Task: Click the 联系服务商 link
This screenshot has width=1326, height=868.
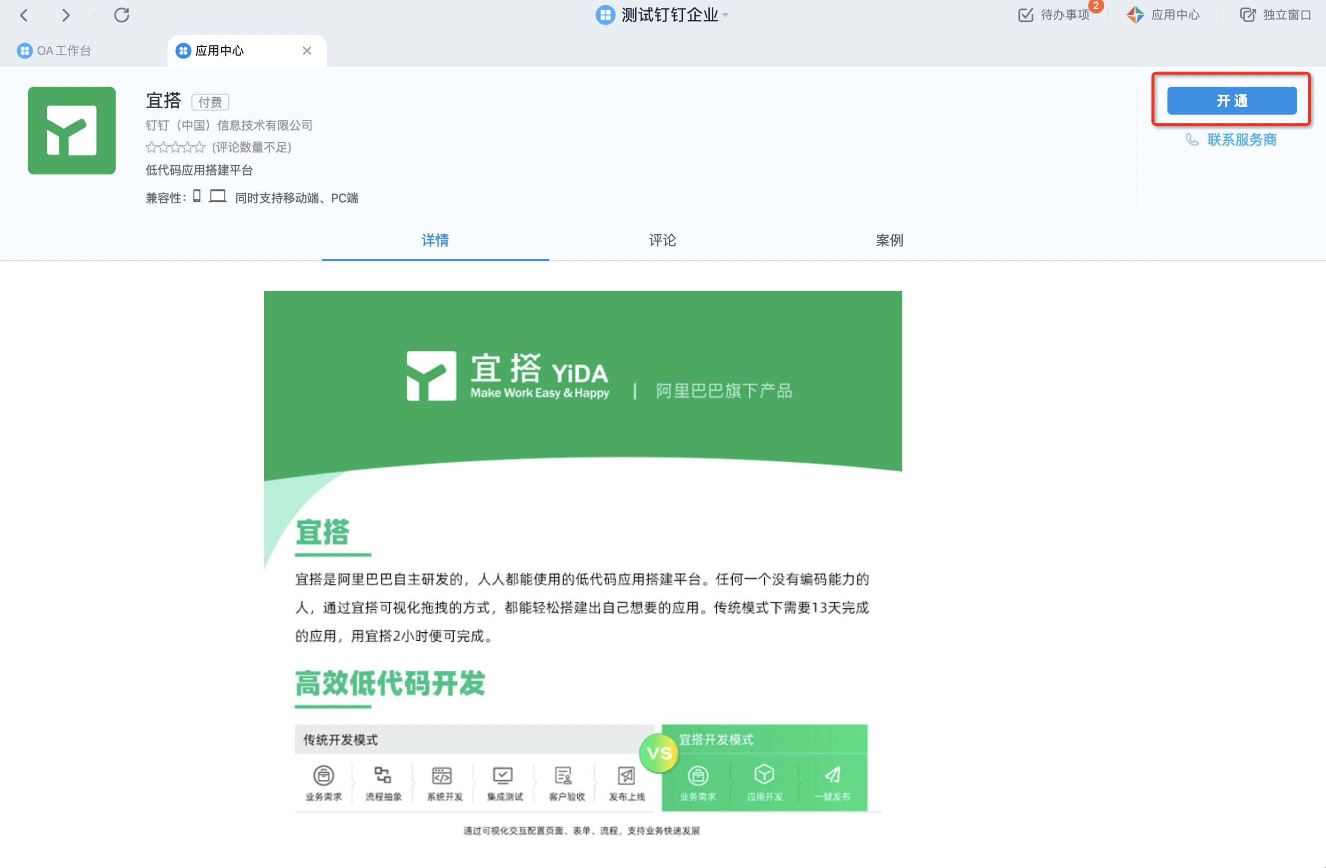Action: [x=1241, y=140]
